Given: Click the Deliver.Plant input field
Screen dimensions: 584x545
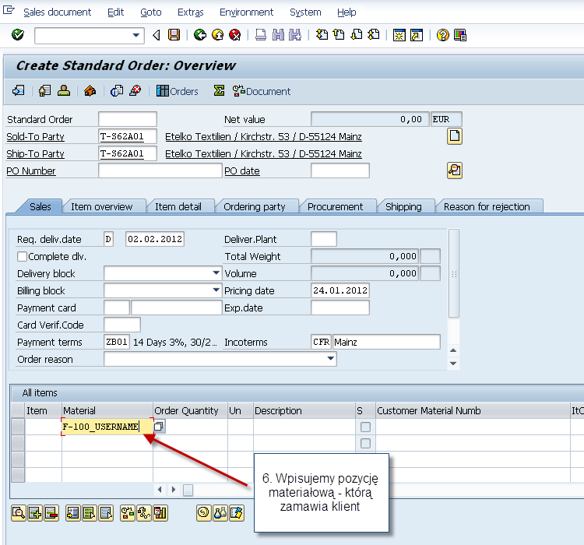Looking at the screenshot, I should click(324, 239).
